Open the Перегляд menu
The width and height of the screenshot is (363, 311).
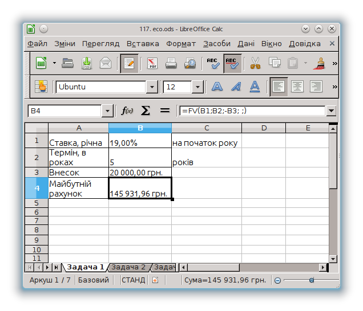pyautogui.click(x=100, y=44)
